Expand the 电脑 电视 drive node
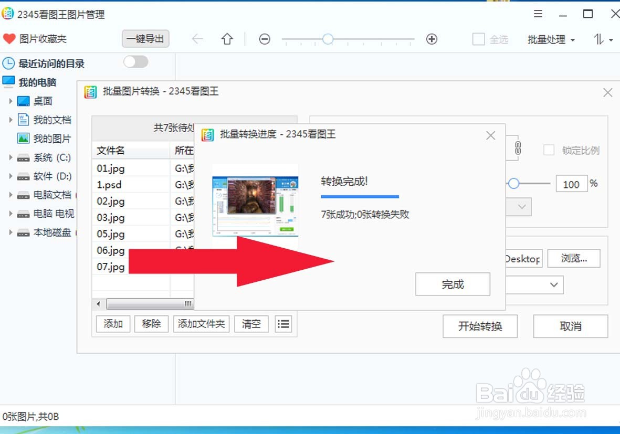This screenshot has height=434, width=620. tap(10, 214)
